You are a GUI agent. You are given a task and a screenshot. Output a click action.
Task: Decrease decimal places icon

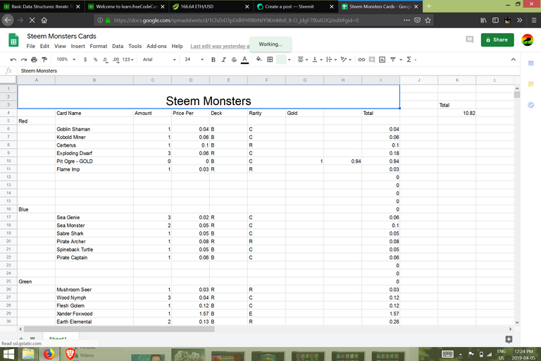105,59
